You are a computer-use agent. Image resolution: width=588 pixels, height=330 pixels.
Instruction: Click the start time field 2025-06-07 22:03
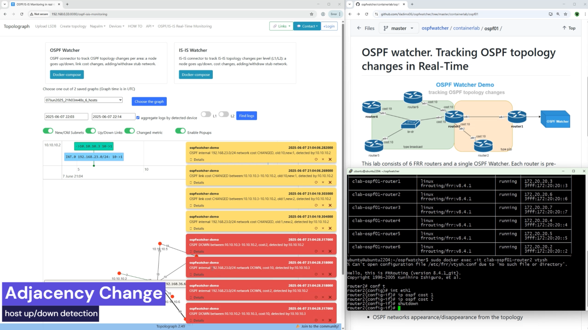pos(66,117)
